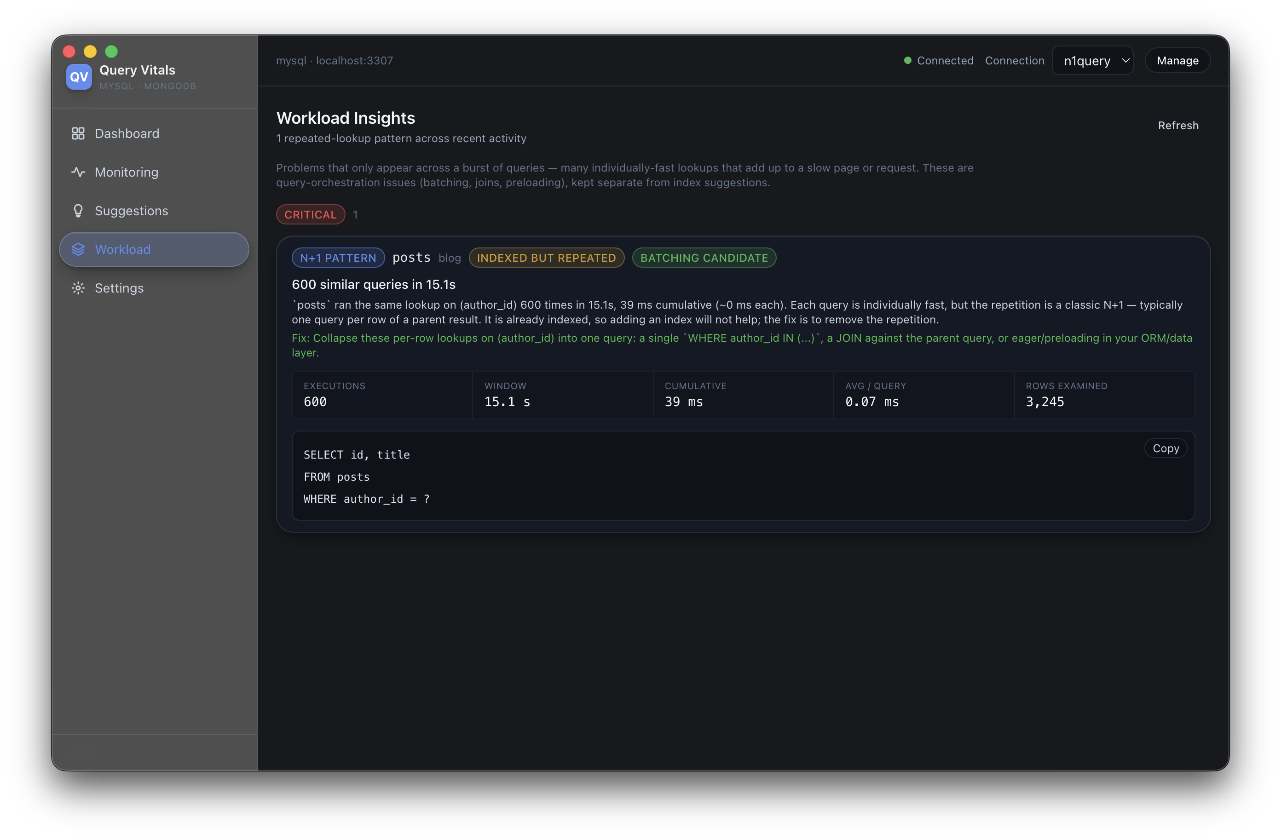Screen dimensions: 1281x839
Task: Click the 'FROM posts' query line
Action: (x=336, y=477)
